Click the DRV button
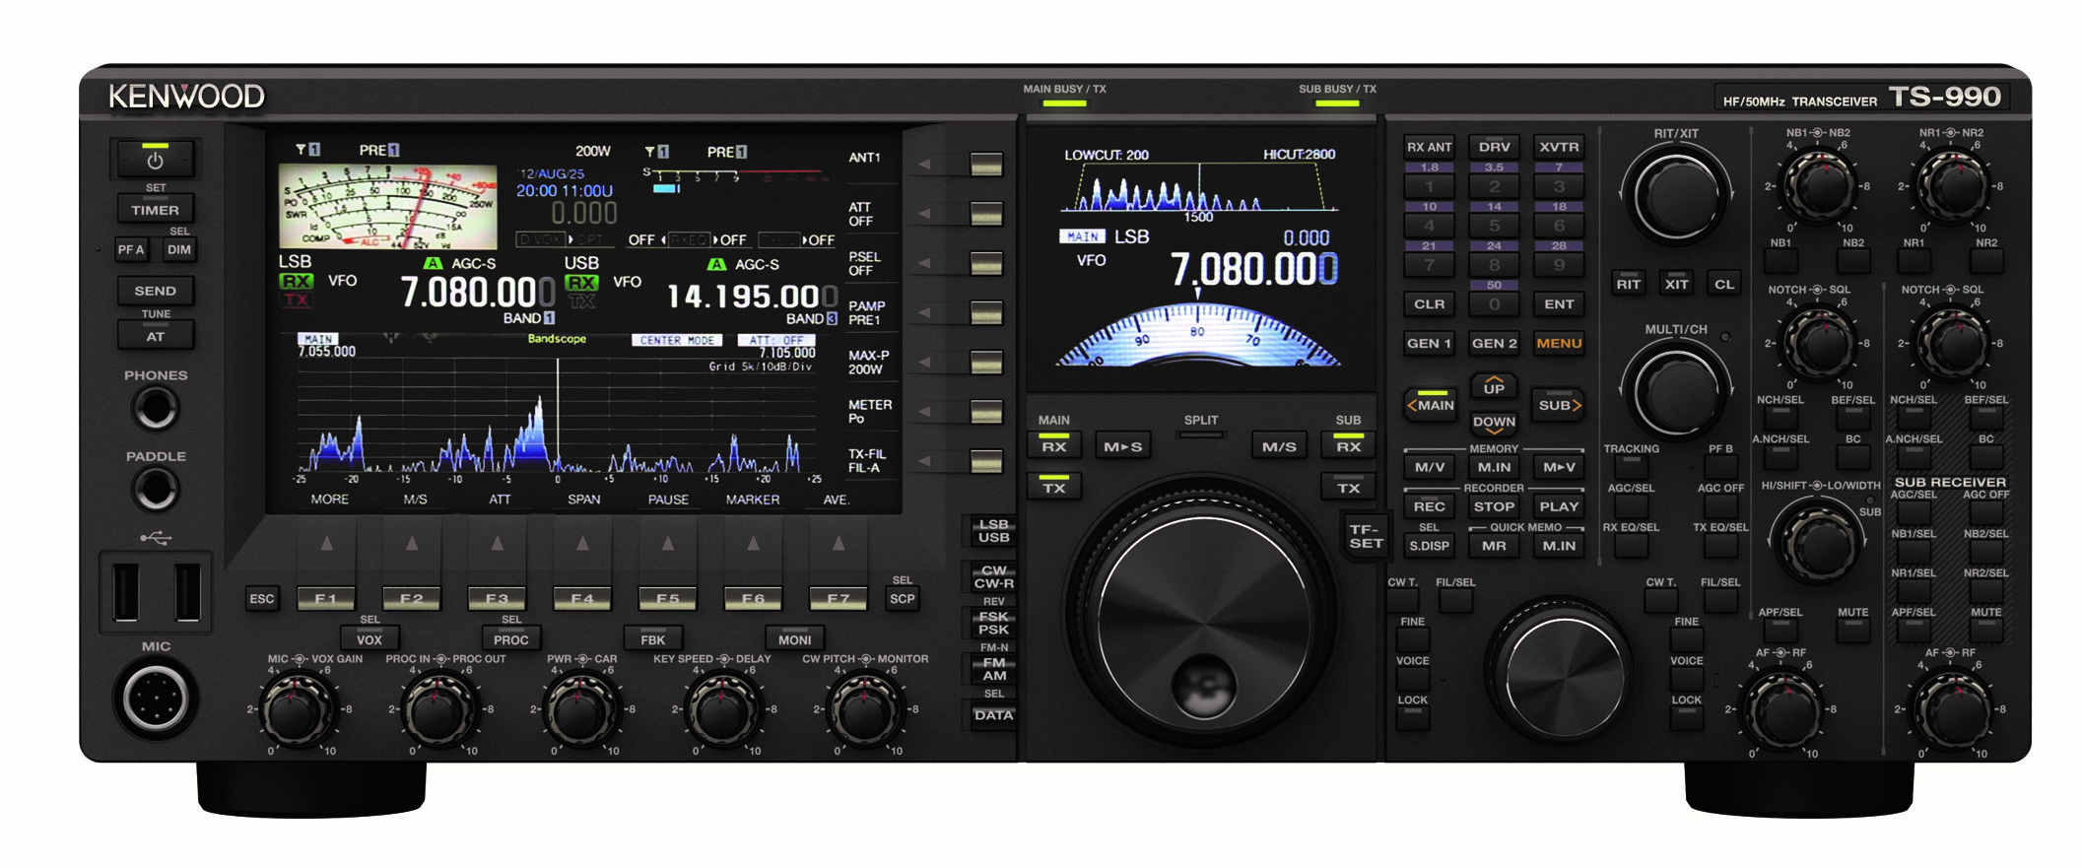Screen dimensions: 2082x868 [x=1495, y=147]
